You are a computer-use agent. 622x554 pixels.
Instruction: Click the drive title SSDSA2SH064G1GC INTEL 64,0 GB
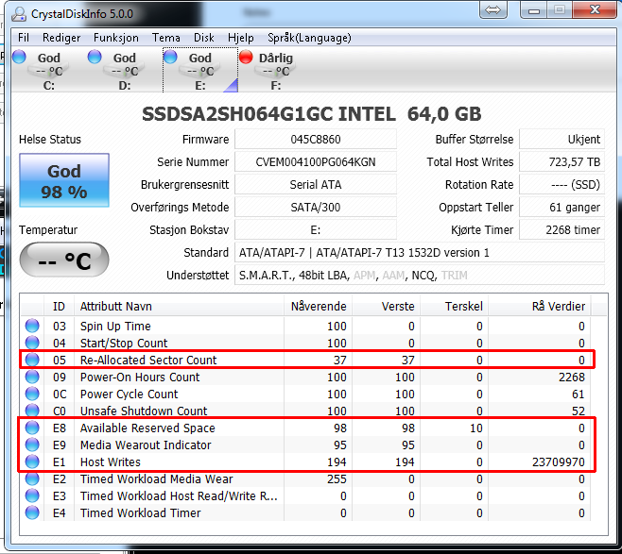coord(312,114)
